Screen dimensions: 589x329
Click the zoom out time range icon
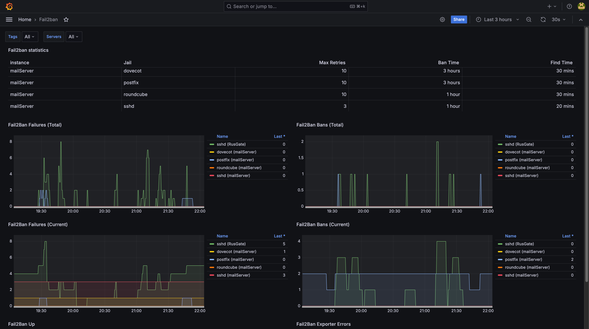tap(528, 20)
